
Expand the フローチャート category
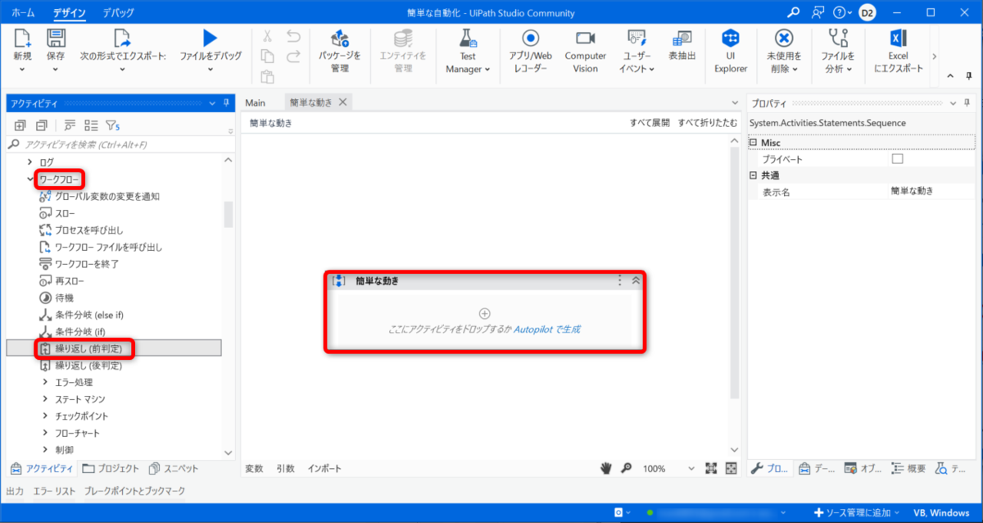(45, 433)
